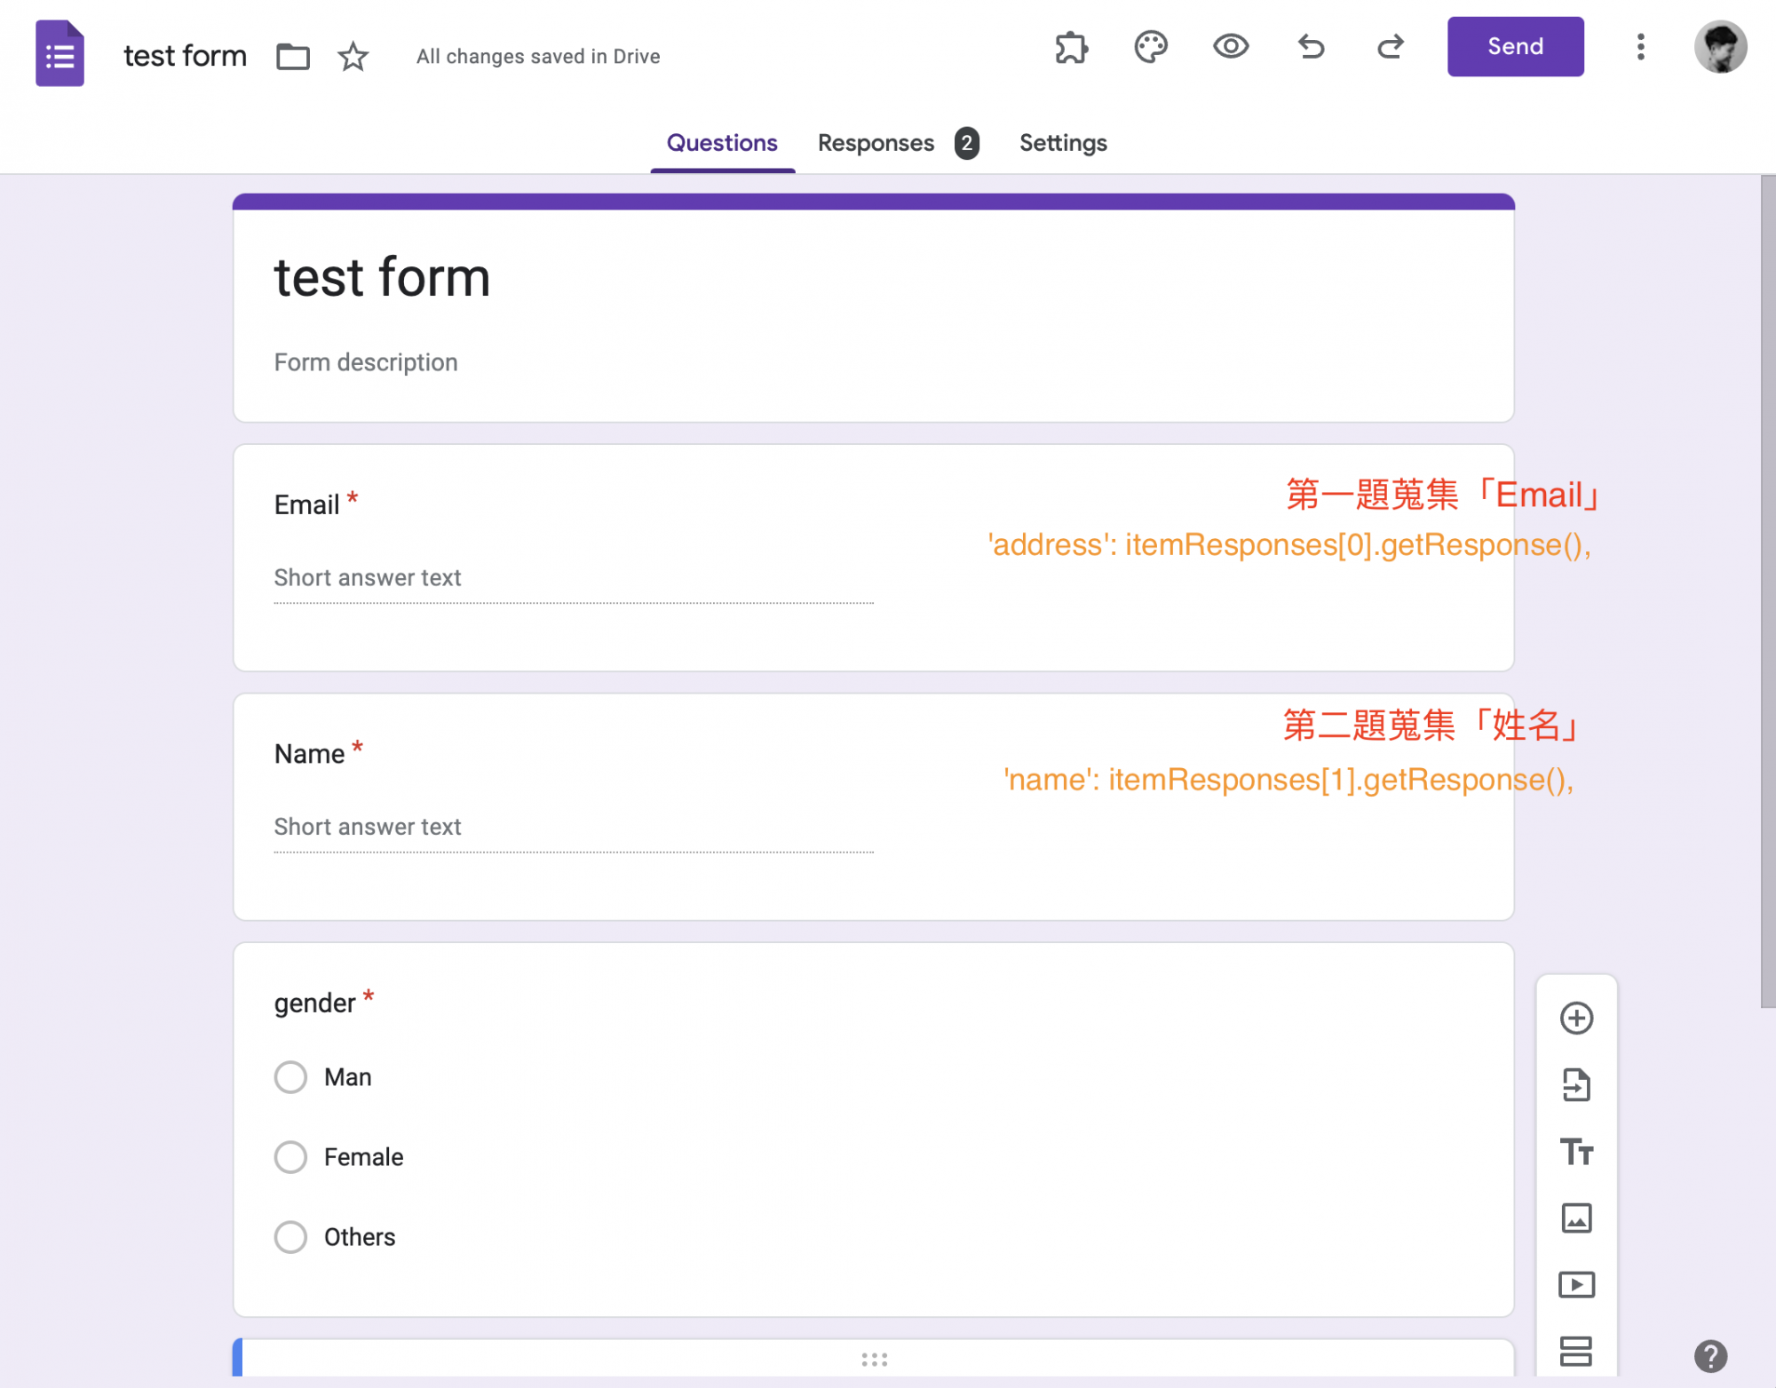Add an image to form

point(1576,1218)
